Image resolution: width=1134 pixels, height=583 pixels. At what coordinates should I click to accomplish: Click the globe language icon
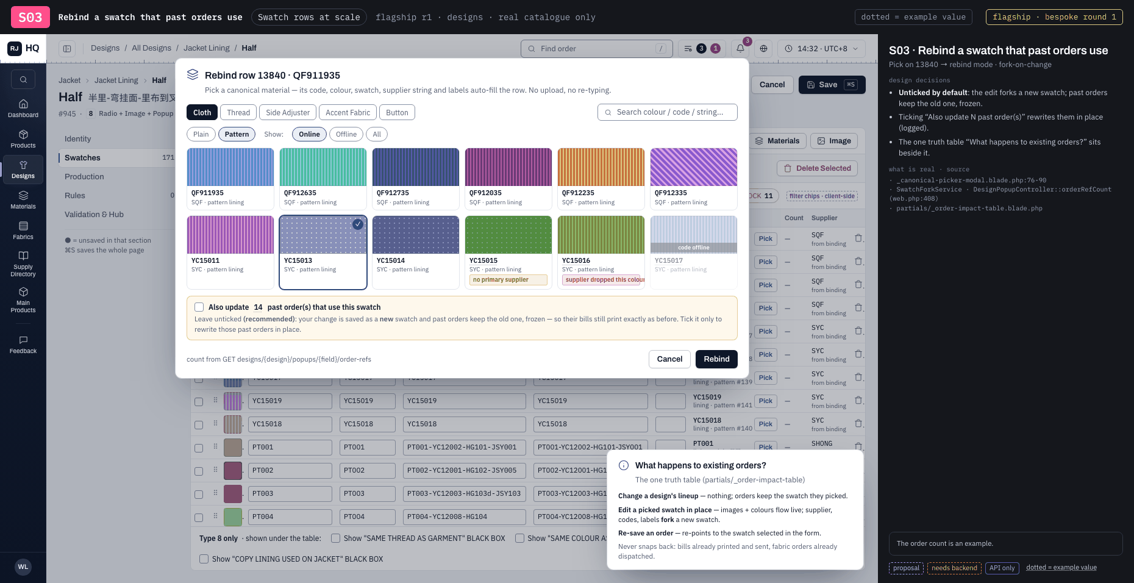click(x=763, y=49)
